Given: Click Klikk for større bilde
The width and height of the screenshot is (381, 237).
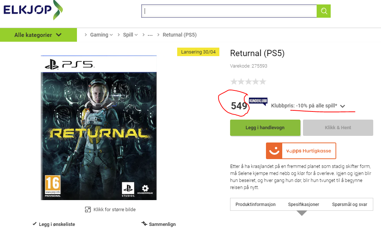Looking at the screenshot, I should coord(114,209).
